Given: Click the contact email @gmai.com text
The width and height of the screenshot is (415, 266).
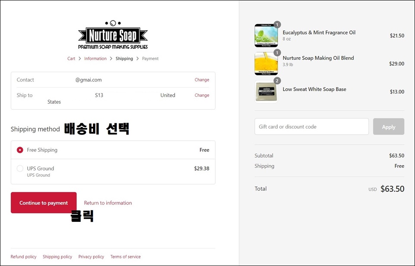Looking at the screenshot, I should 88,80.
